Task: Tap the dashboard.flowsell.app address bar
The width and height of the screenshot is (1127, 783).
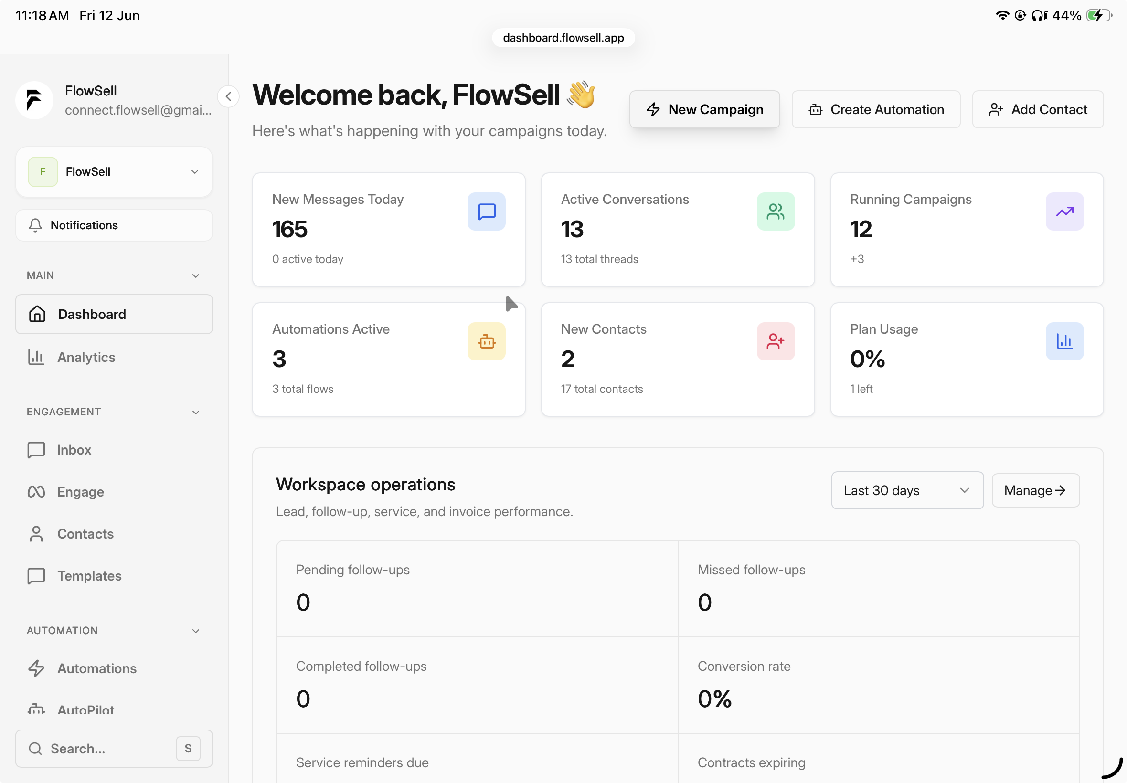Action: coord(563,38)
